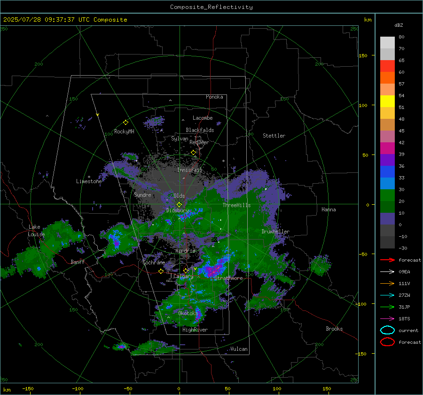Select the orange 111V arrow icon

pyautogui.click(x=387, y=283)
